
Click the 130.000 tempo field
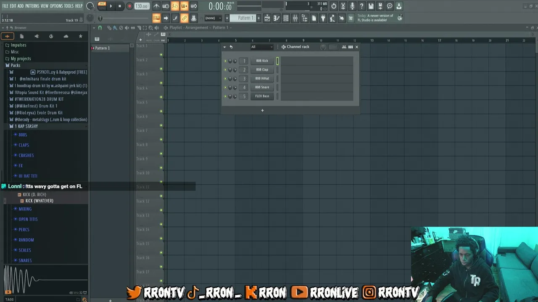tap(142, 6)
